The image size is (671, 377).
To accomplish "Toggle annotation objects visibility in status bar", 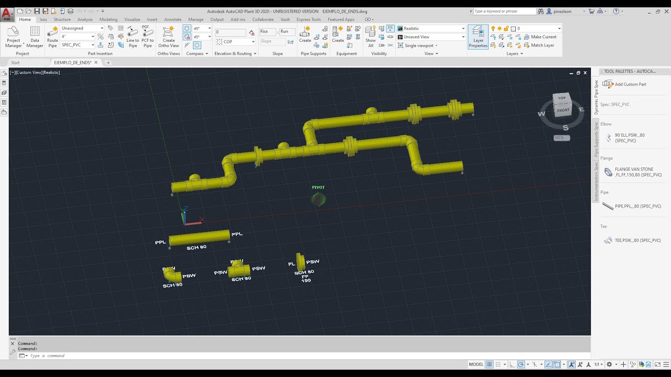I will [x=571, y=364].
